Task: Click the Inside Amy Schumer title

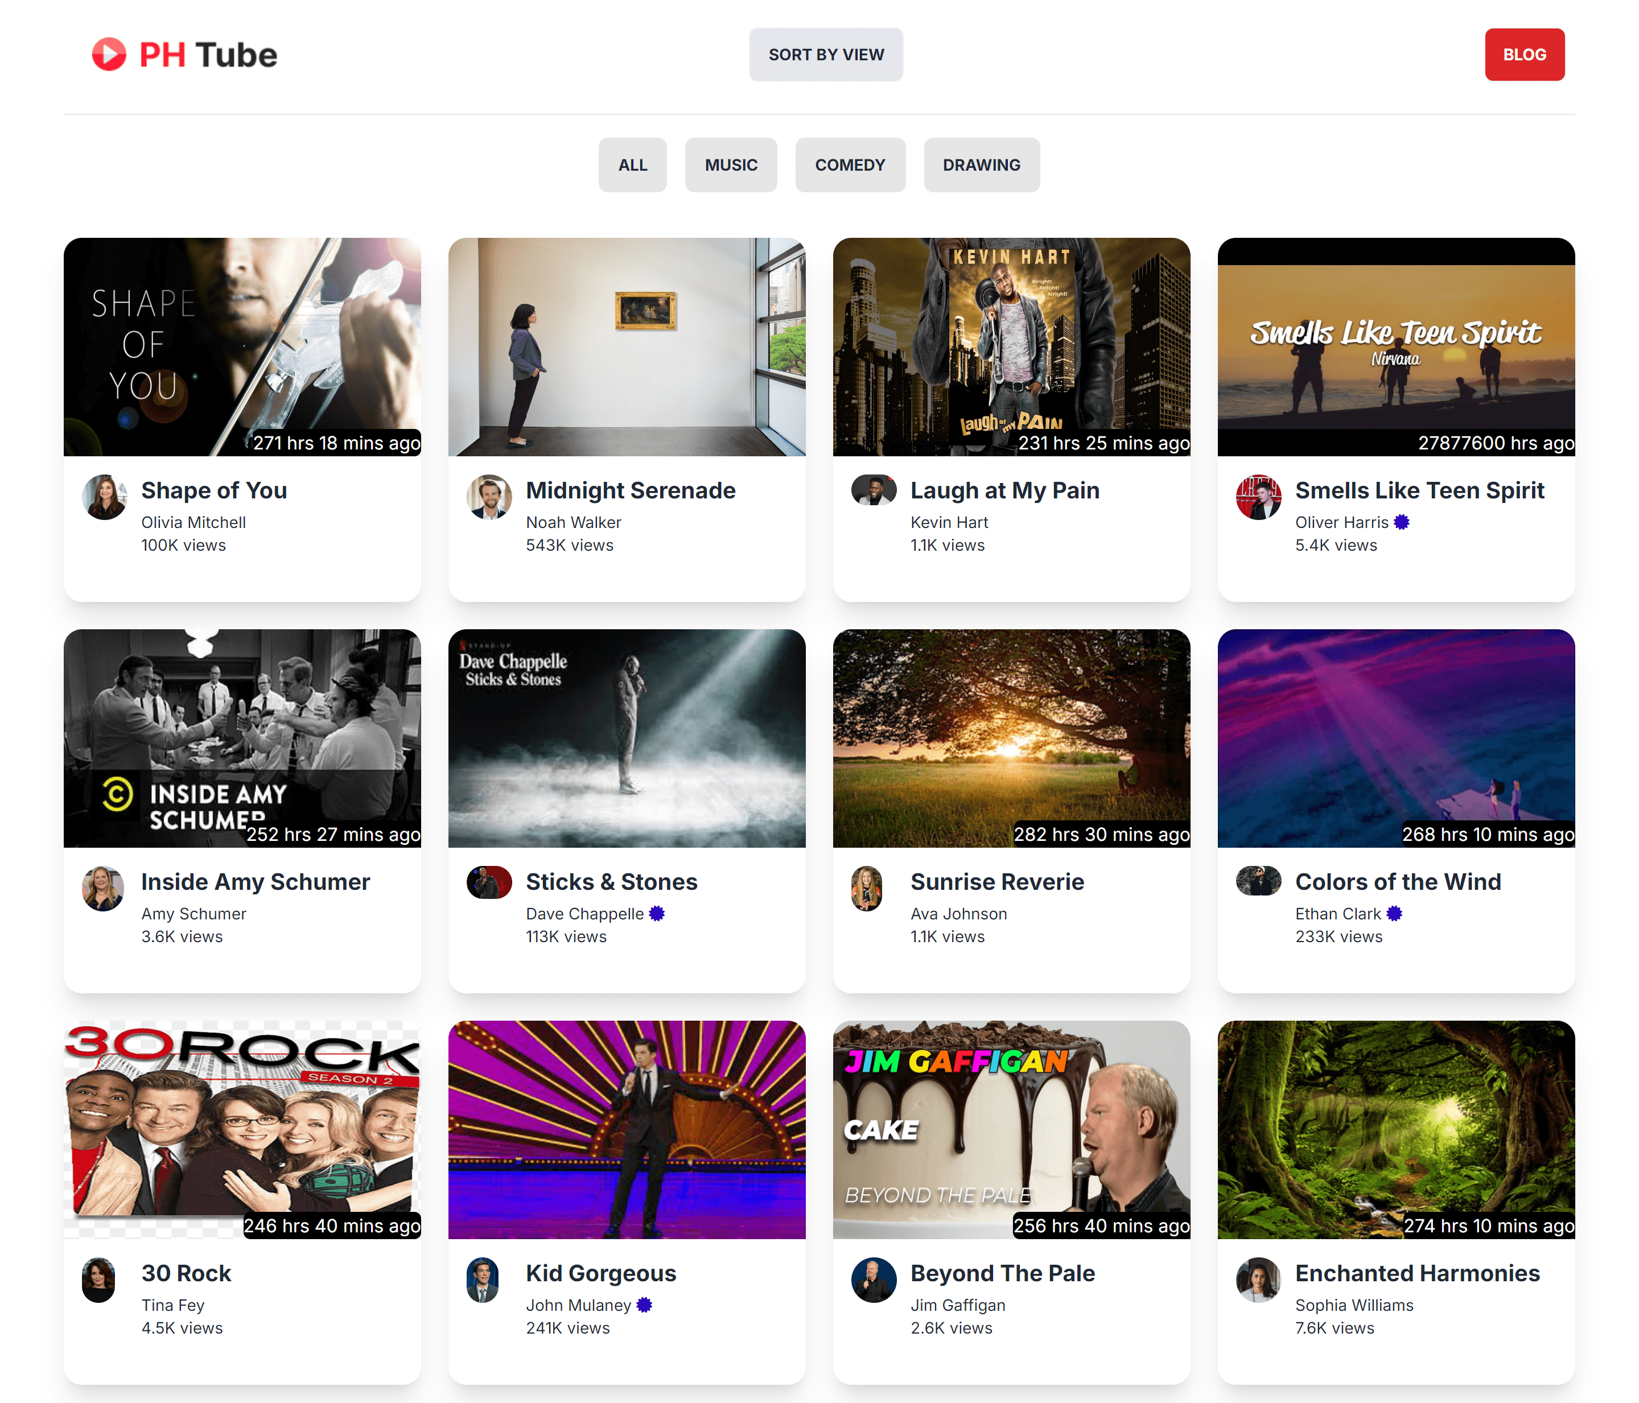Action: click(256, 882)
